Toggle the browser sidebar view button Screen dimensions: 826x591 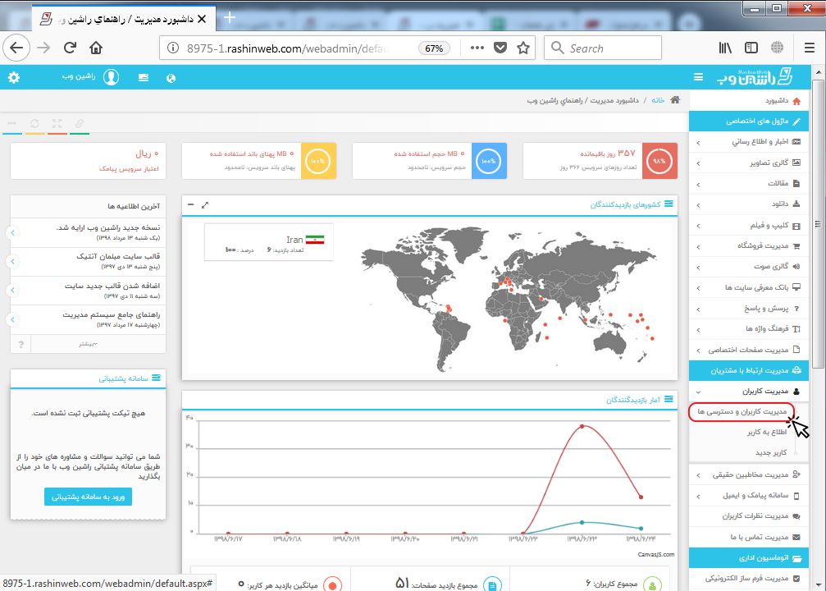click(x=751, y=48)
